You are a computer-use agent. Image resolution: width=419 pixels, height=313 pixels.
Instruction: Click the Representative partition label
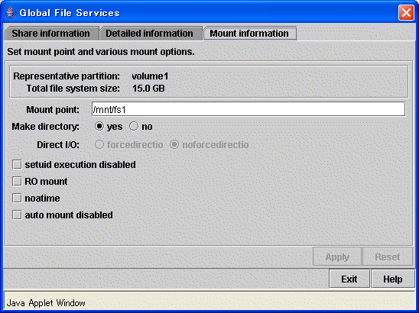click(67, 76)
